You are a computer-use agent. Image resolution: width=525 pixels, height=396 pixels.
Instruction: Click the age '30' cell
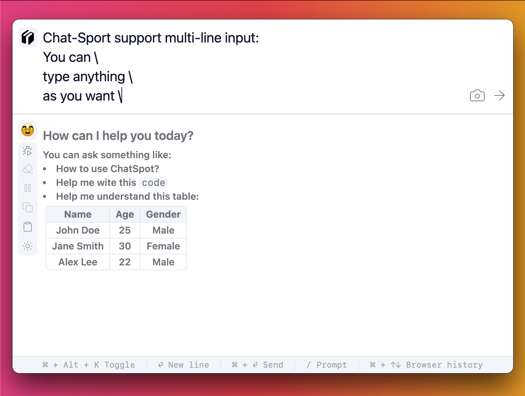[x=125, y=246]
